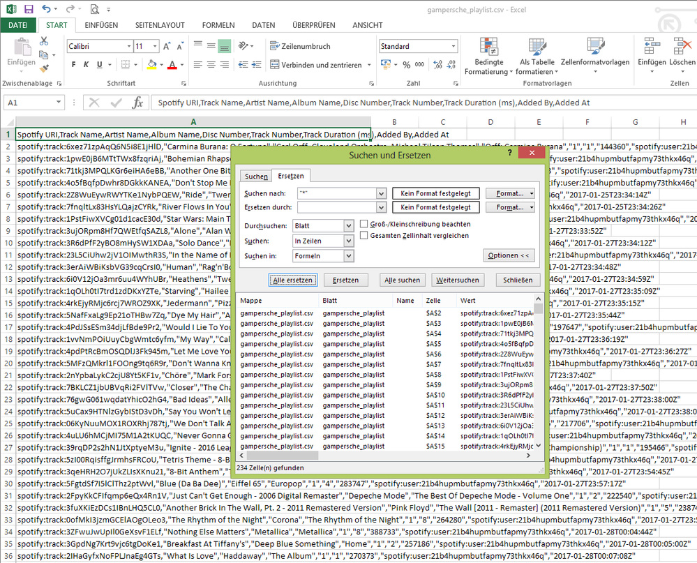Click the Ersetzen button
Viewport: 697px width, 563px height.
345,280
